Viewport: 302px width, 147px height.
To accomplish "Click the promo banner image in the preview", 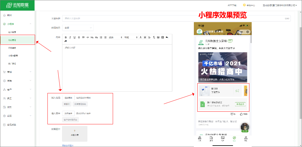I will tap(222, 67).
